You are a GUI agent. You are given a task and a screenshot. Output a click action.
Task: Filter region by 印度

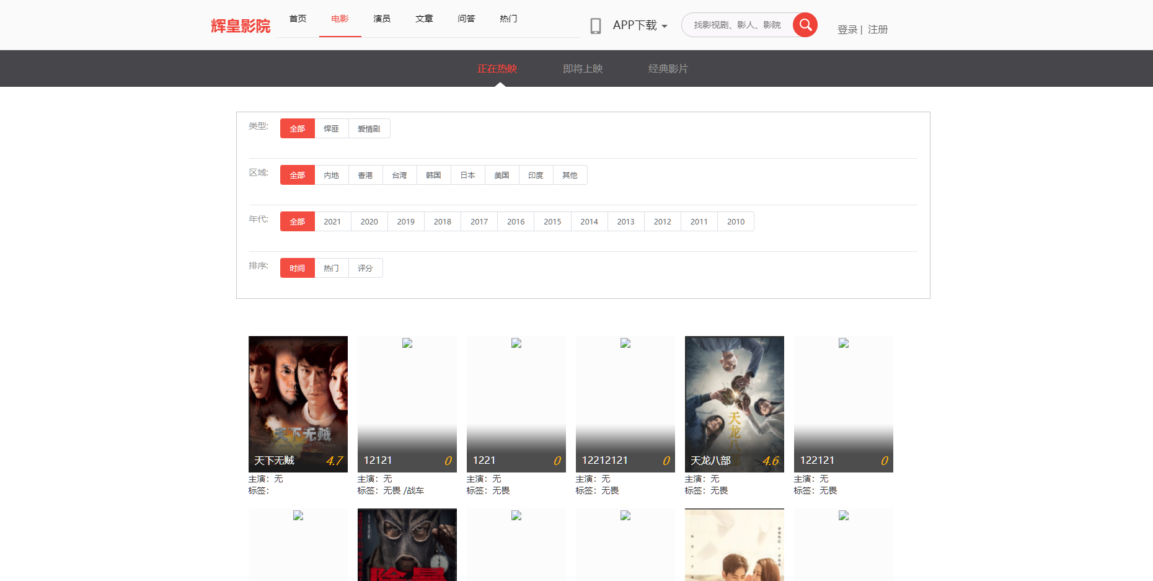(x=536, y=175)
